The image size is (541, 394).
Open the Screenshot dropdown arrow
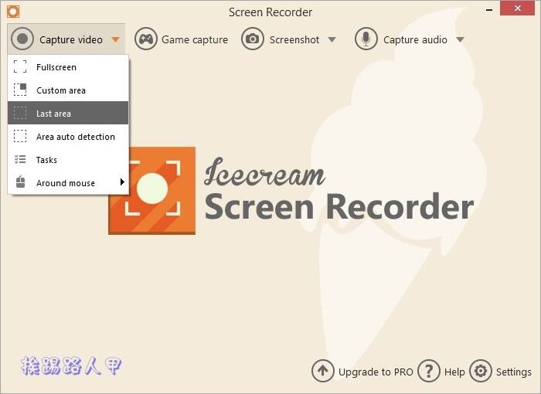tap(332, 39)
